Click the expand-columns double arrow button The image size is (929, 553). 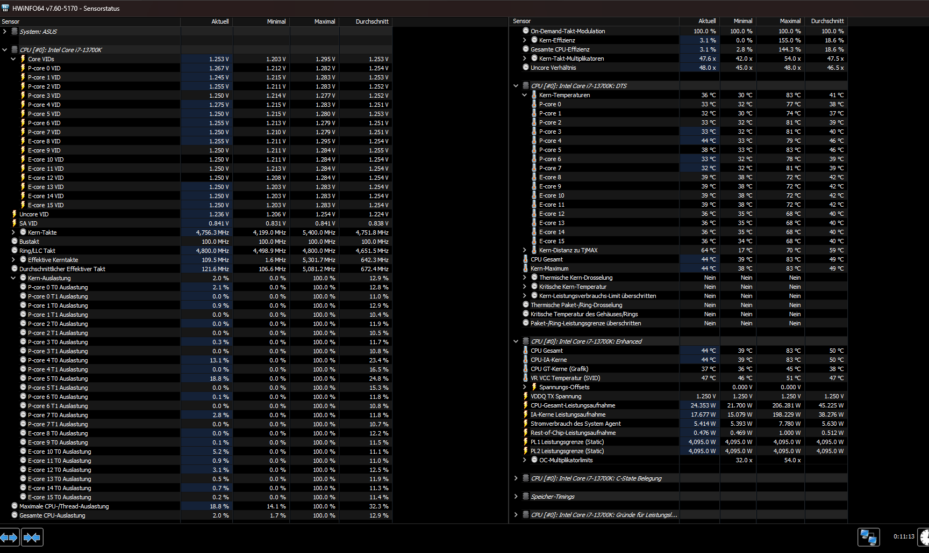[10, 537]
